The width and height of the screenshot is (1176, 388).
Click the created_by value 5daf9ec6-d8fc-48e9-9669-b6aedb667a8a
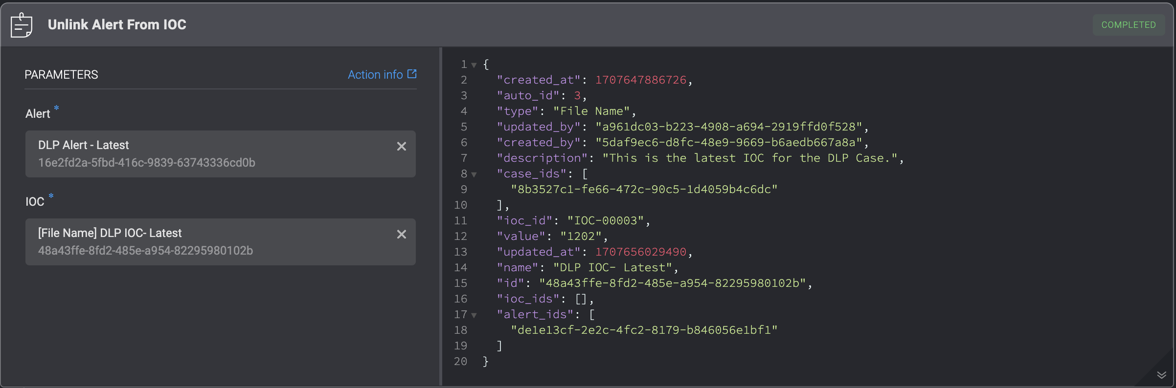click(729, 142)
